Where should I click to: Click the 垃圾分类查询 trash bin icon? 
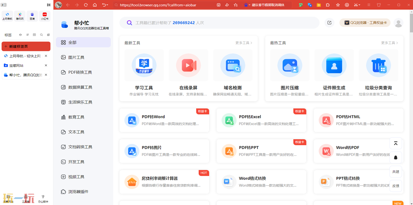click(378, 65)
